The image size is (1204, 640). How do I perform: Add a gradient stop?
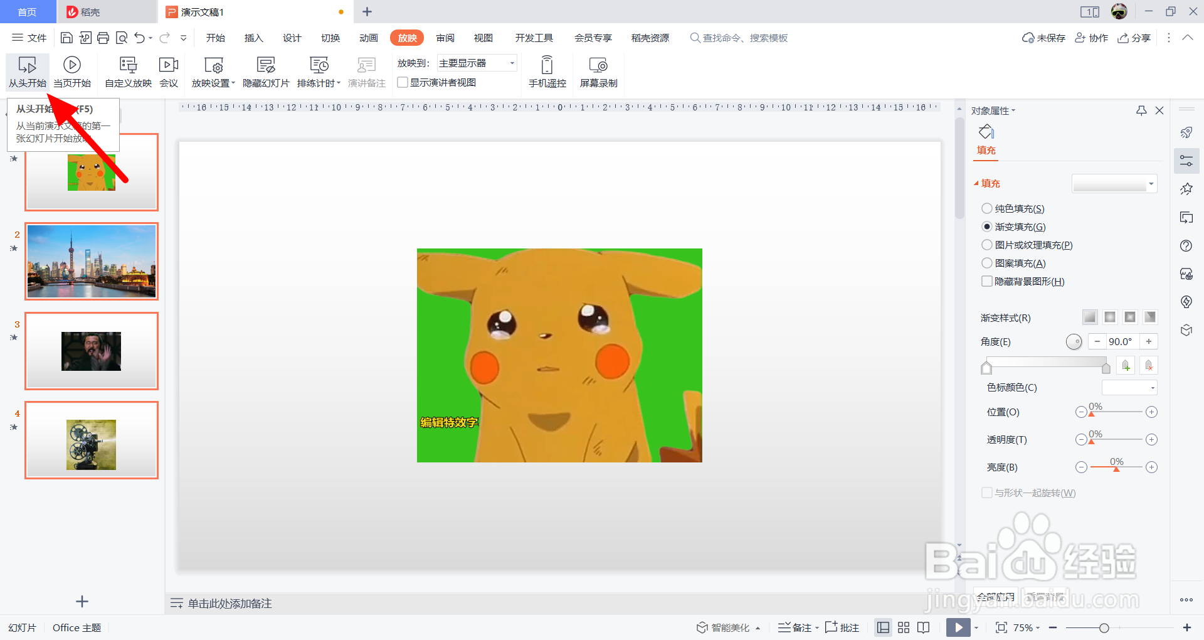(1126, 365)
